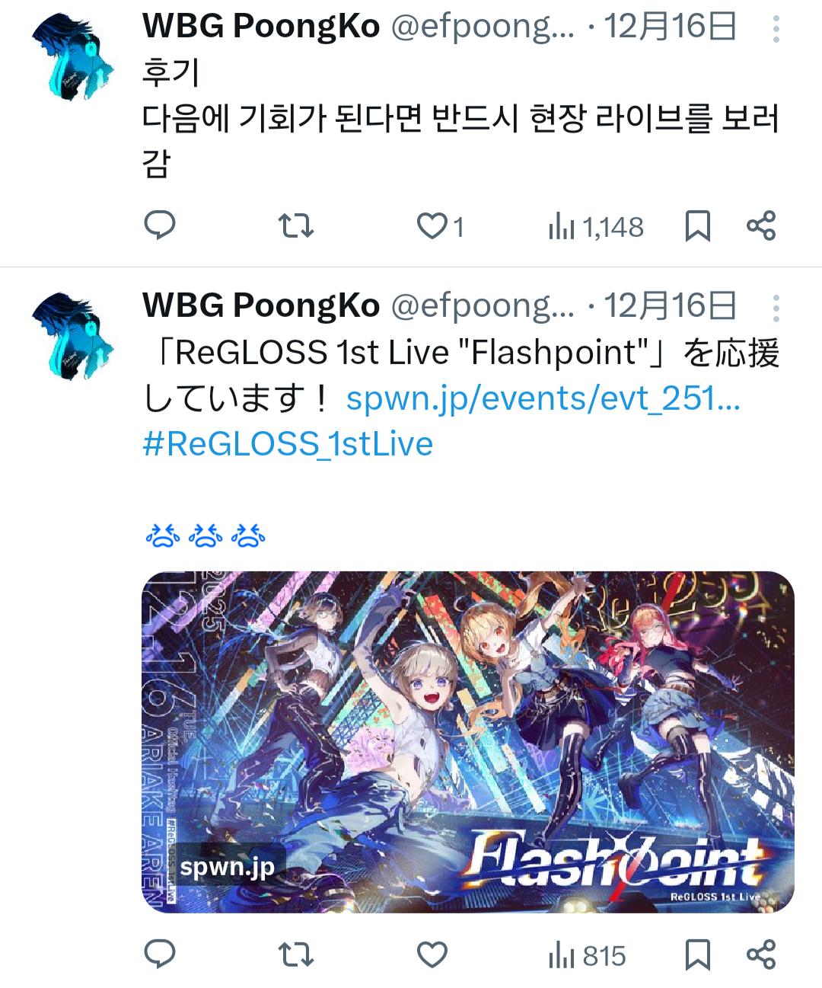
Task: Open WBG PoongKo profile from second tweet name
Action: point(261,305)
